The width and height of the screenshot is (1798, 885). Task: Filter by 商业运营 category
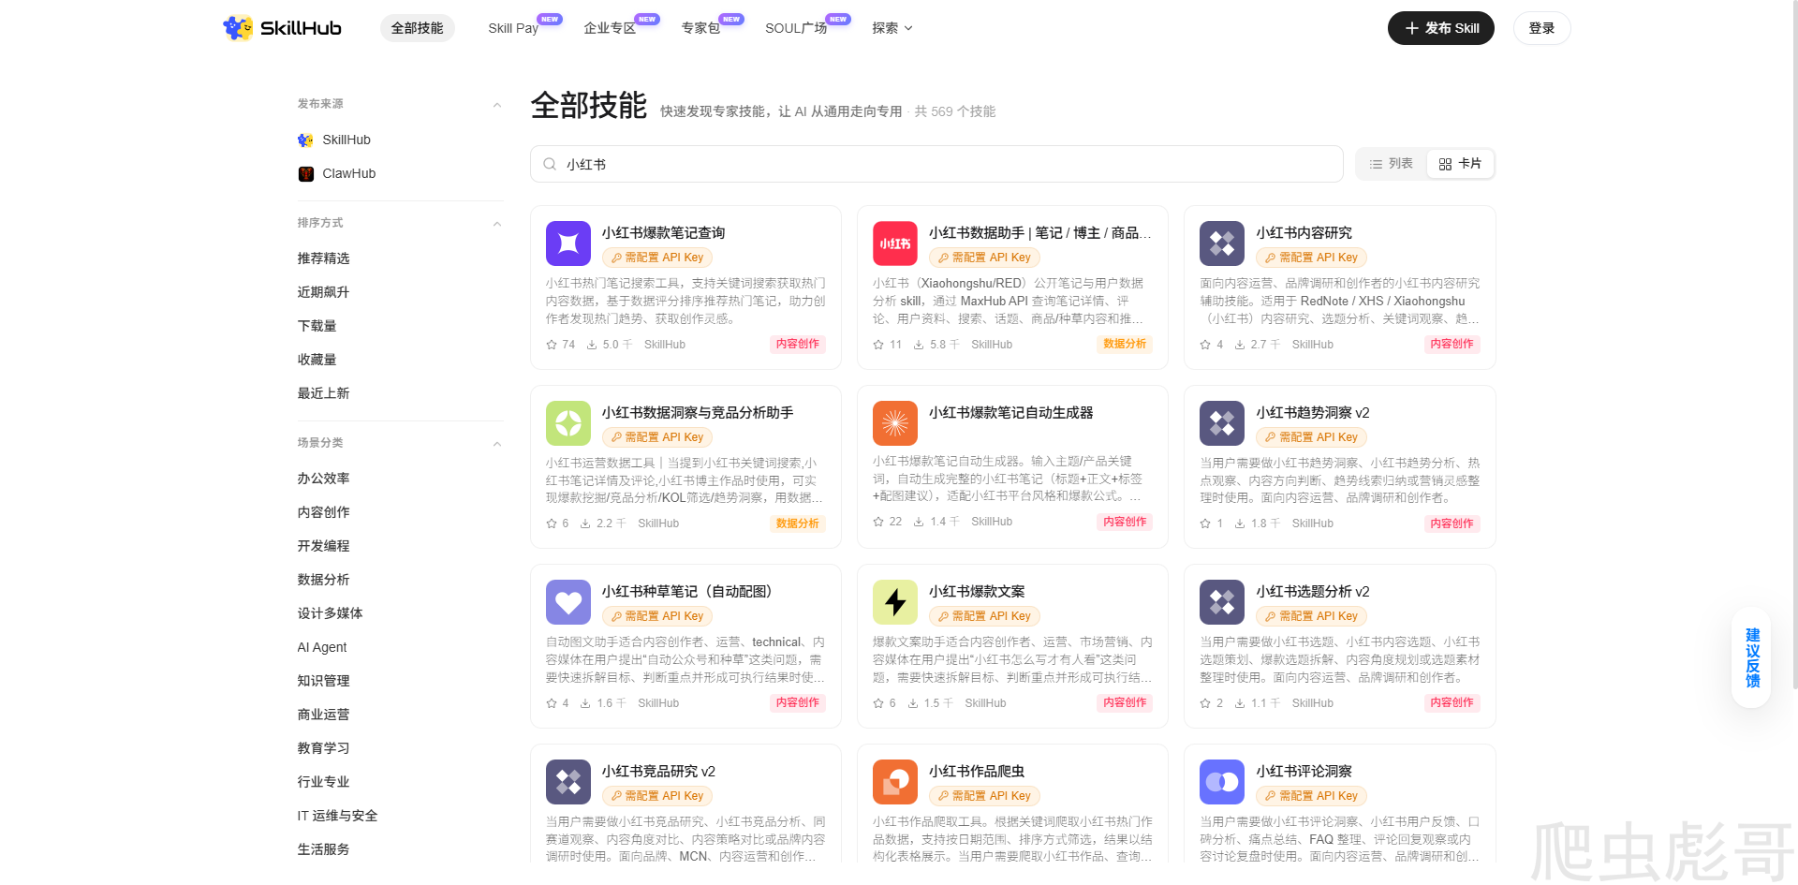[x=324, y=715]
